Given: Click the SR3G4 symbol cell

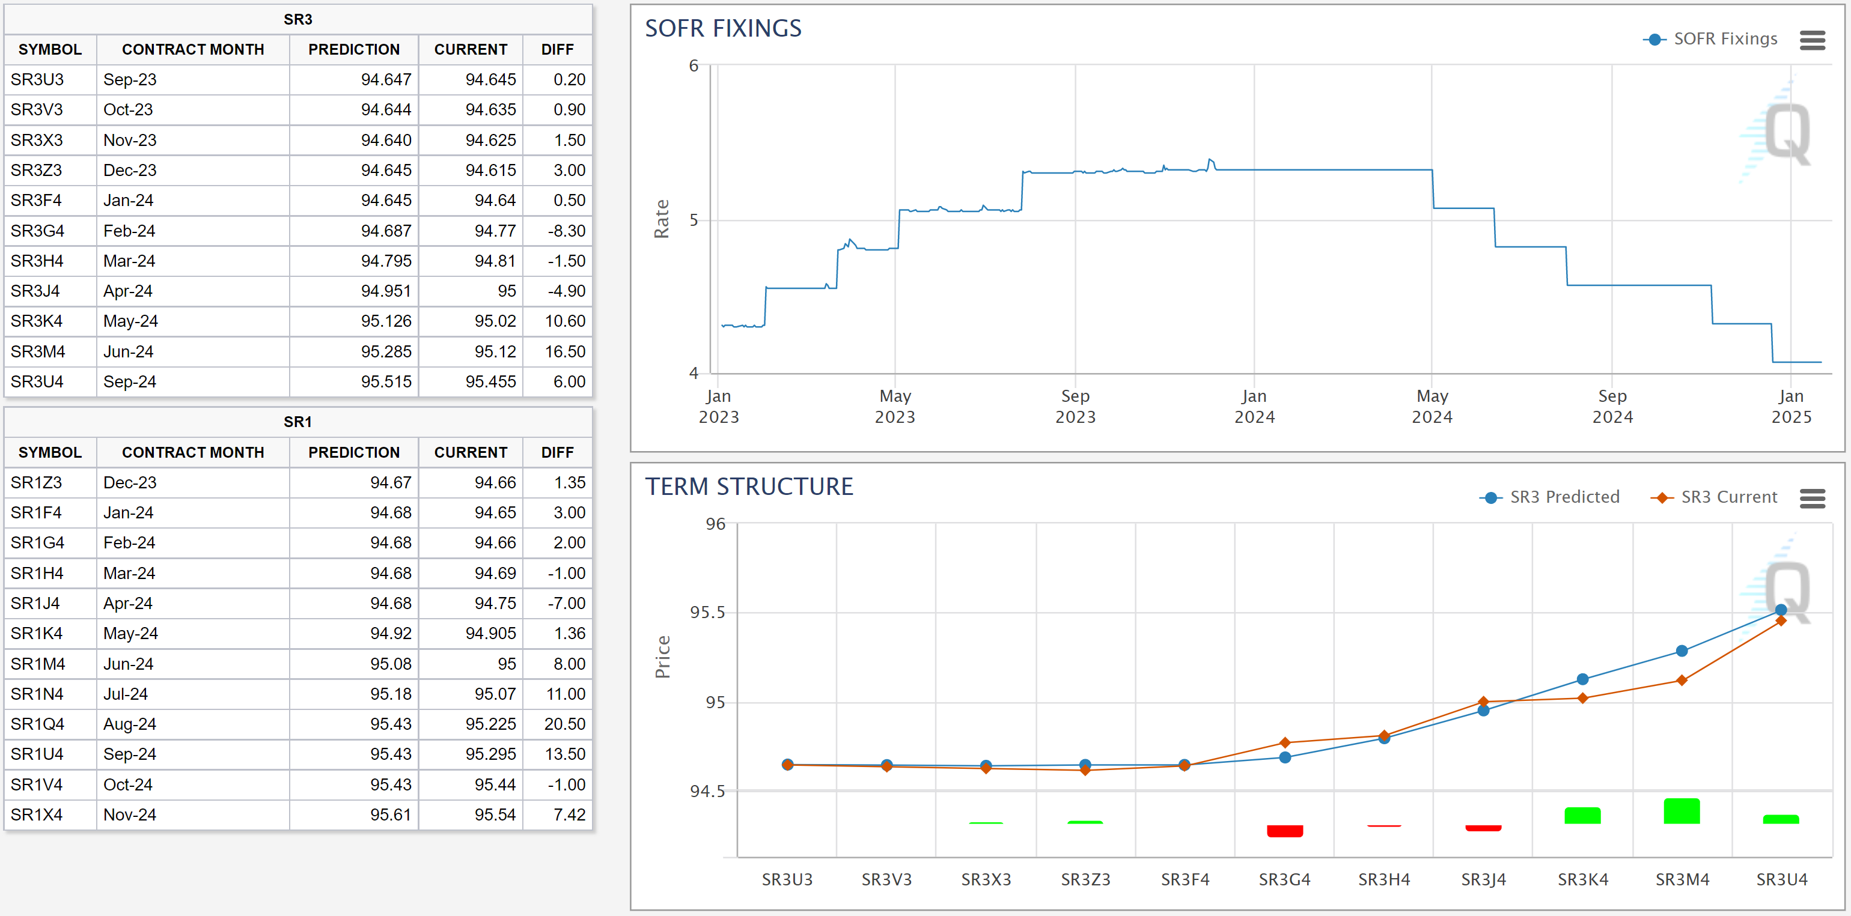Looking at the screenshot, I should coord(37,231).
